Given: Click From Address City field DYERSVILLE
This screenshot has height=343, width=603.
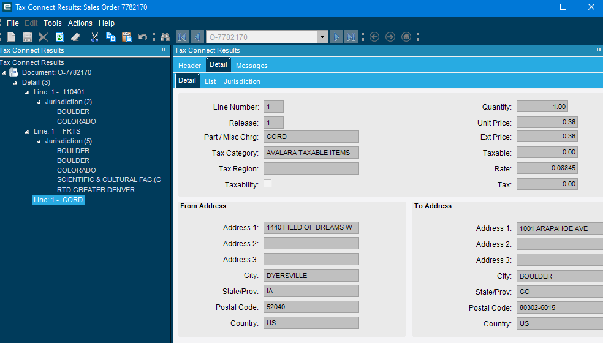Looking at the screenshot, I should tap(311, 276).
